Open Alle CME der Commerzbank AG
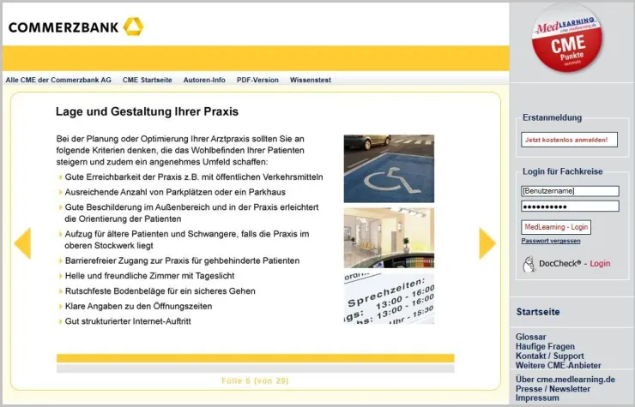The width and height of the screenshot is (635, 407). click(x=58, y=80)
